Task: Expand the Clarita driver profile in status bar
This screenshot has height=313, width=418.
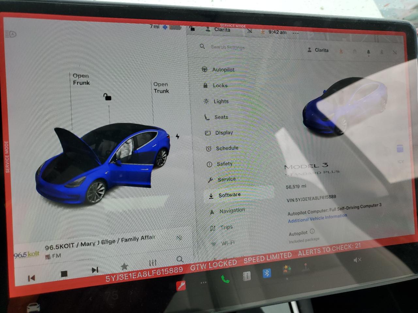Action: tap(218, 30)
